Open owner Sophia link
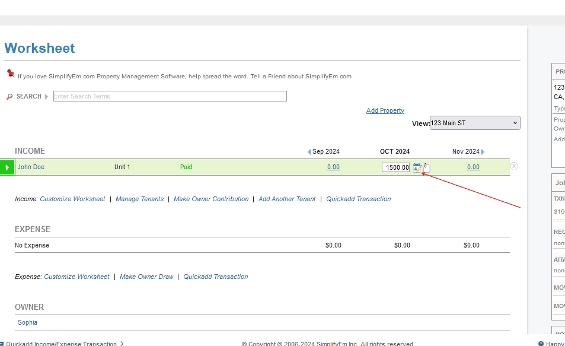565x346 pixels. click(x=27, y=322)
